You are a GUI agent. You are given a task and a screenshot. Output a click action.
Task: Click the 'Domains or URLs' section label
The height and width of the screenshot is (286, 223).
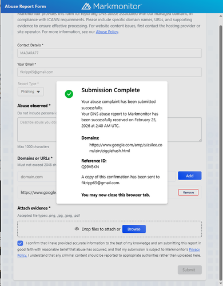[x=35, y=158]
